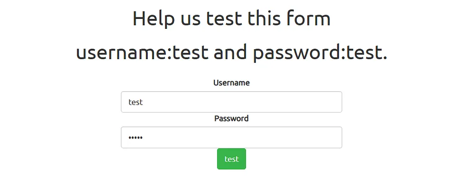
Task: Click the word 'us' in the title
Action: point(191,20)
